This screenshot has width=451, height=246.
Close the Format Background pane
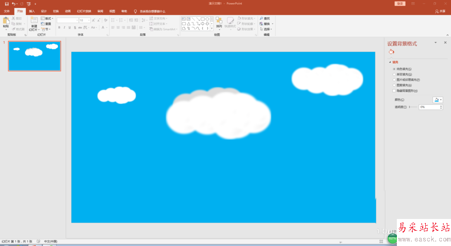click(x=445, y=42)
